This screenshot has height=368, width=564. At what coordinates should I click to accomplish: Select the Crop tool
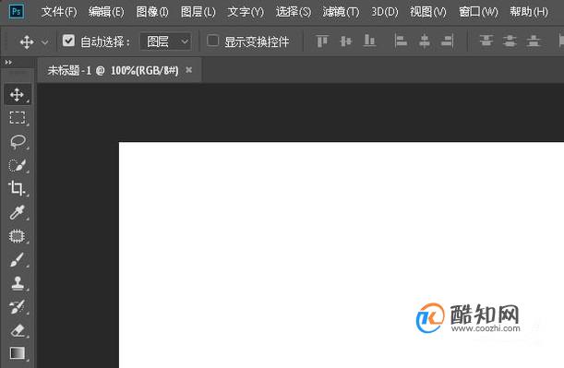(17, 188)
